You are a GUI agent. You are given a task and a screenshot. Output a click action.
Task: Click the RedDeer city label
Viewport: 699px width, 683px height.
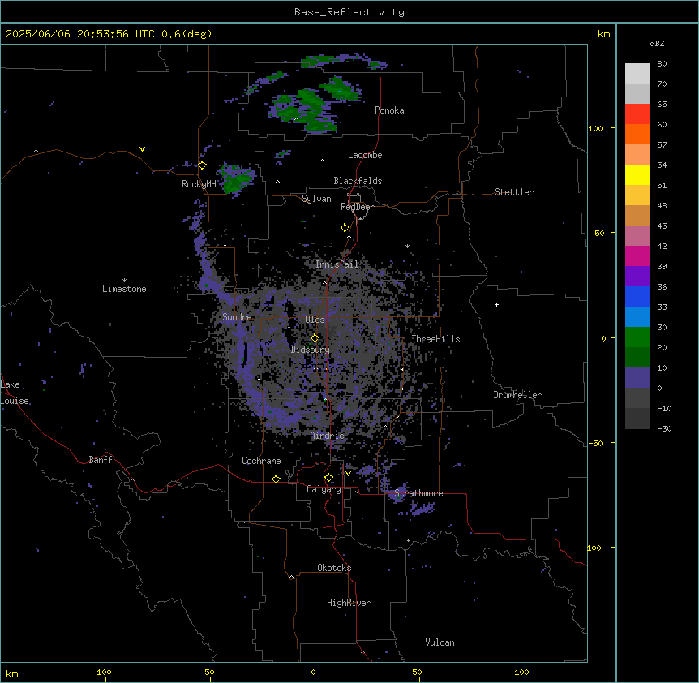(357, 207)
